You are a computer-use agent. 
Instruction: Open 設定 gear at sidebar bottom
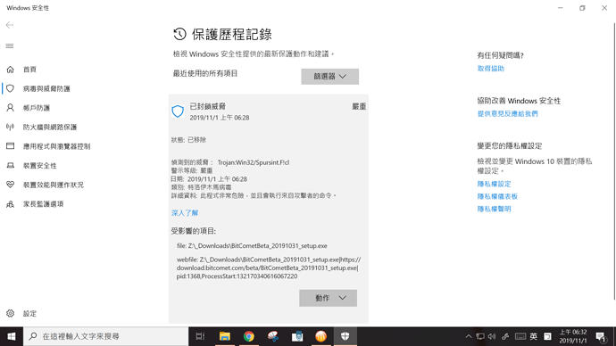click(10, 313)
